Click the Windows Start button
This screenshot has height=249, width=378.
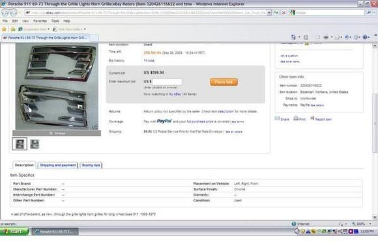14,231
